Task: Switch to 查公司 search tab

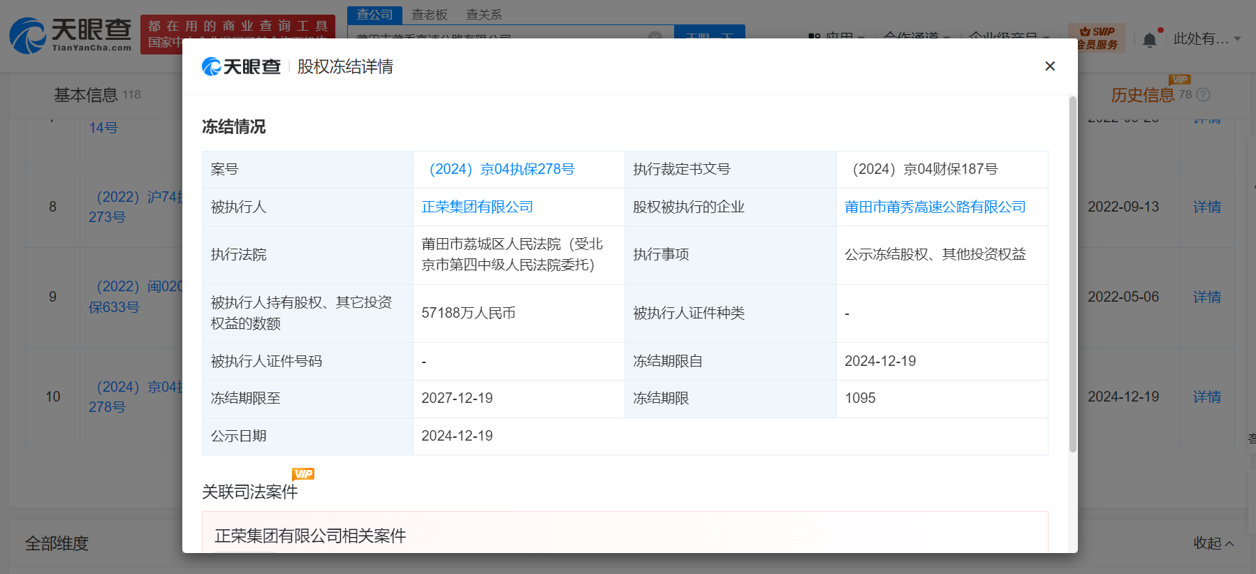Action: click(374, 15)
